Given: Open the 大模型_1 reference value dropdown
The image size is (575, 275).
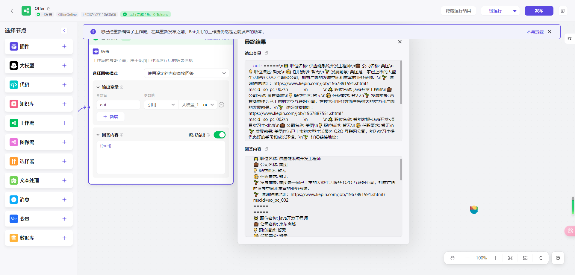Looking at the screenshot, I should pyautogui.click(x=198, y=105).
